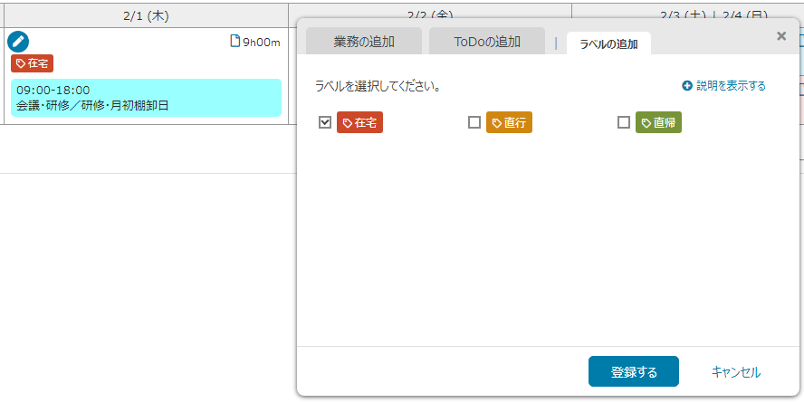
Task: Enable the 直行 checkbox
Action: (474, 122)
